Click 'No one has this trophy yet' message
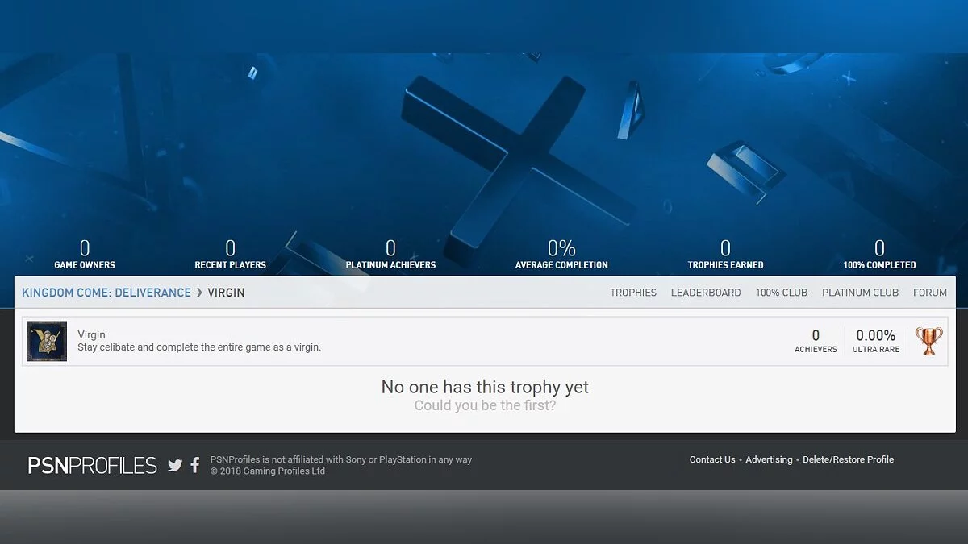Screen dimensions: 968x544 pos(485,387)
